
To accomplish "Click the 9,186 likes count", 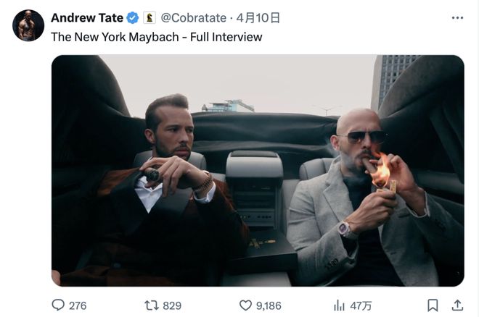I will (269, 305).
